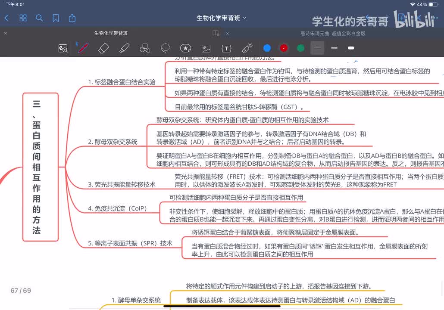
Task: Tap the battery 44% indicator
Action: click(x=427, y=4)
